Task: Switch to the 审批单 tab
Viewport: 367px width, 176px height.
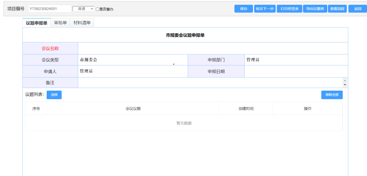Action: 60,23
